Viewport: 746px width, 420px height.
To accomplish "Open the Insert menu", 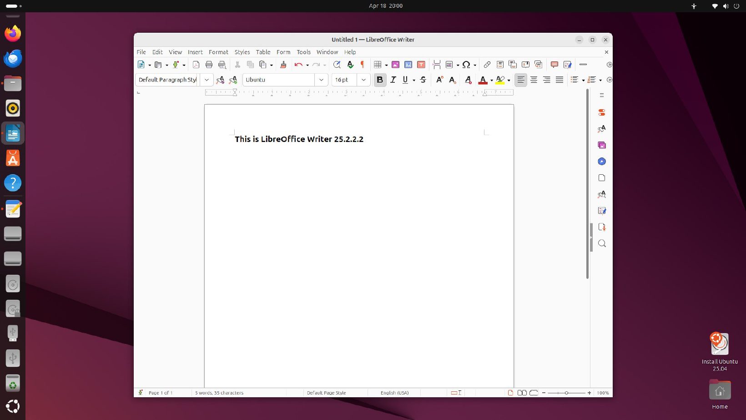I will click(195, 52).
